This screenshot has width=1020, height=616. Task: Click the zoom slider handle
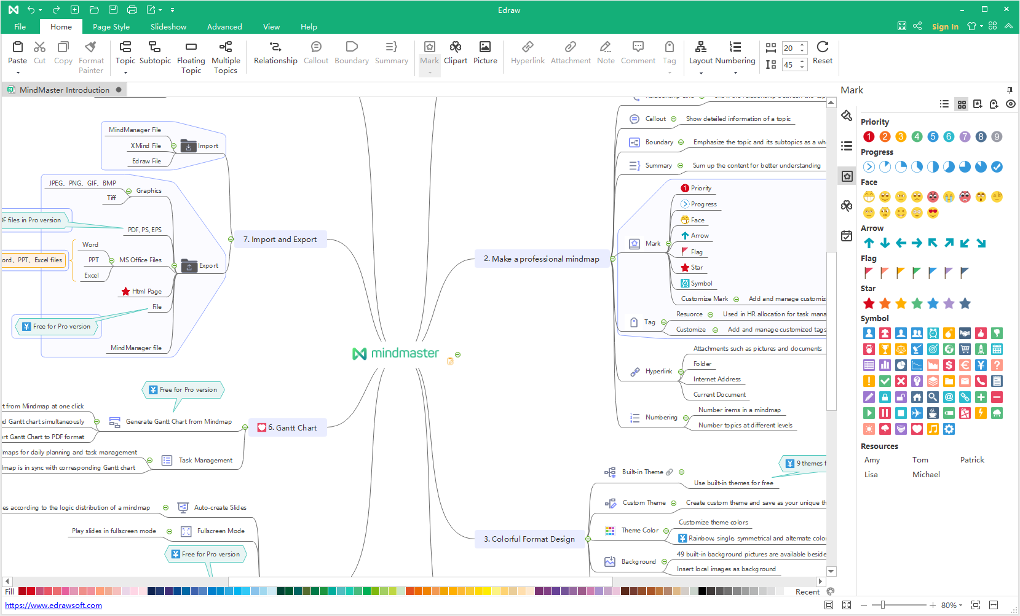point(882,605)
